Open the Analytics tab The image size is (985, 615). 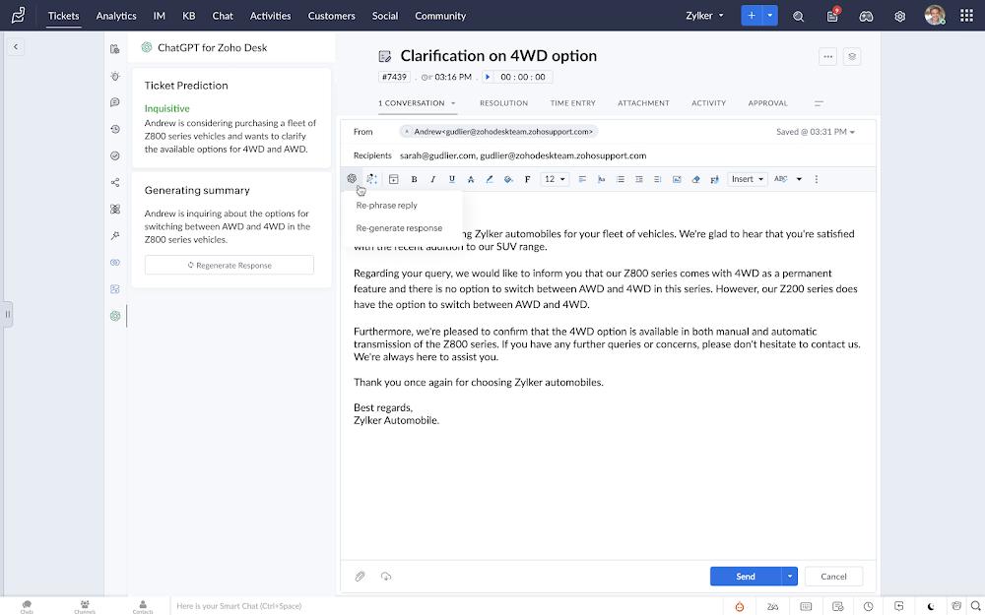click(x=116, y=16)
